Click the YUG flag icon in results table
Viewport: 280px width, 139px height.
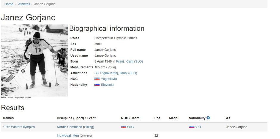coord(124,127)
